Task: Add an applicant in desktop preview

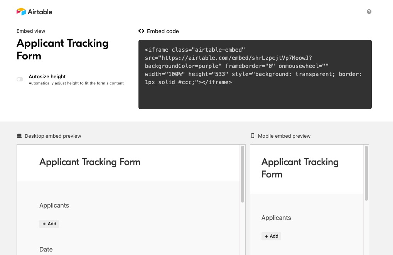Action: click(49, 224)
